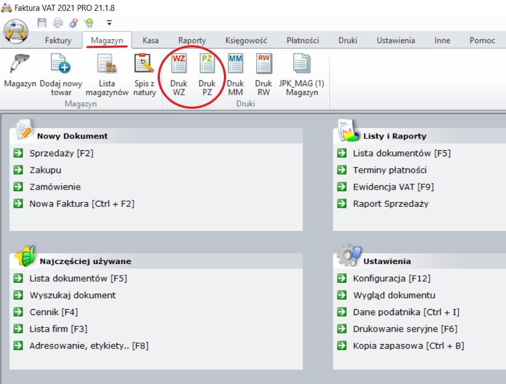
Task: Choose the Druk MM icon
Action: pyautogui.click(x=235, y=65)
